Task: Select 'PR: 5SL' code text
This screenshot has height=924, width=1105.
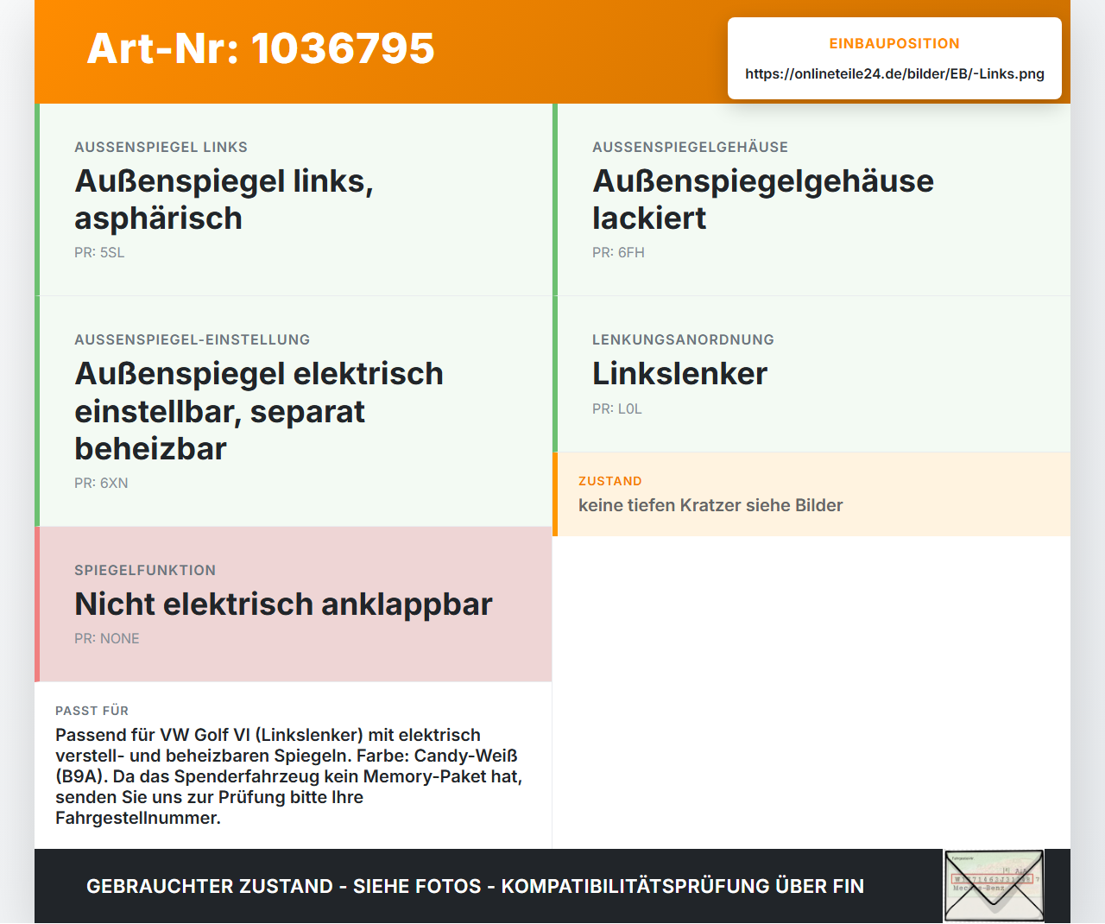Action: click(x=99, y=252)
